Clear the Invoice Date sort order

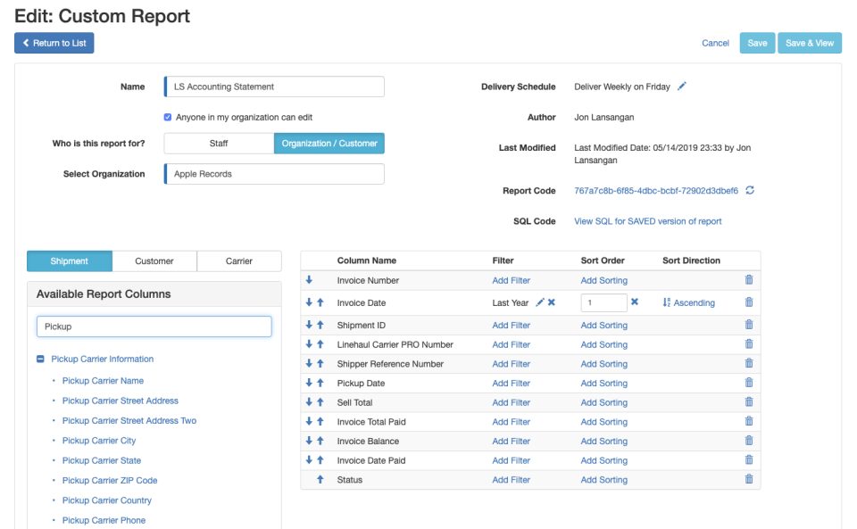(x=635, y=302)
